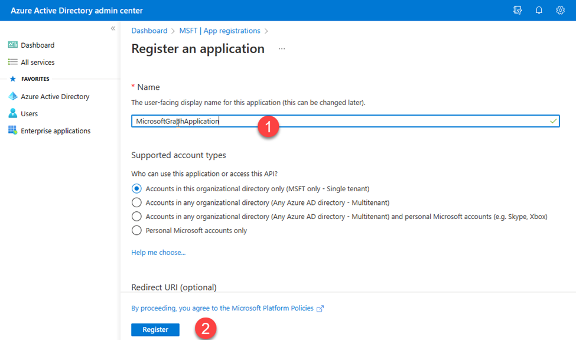Click the Dashboard chart icon in sidebar
Screen dimensions: 576x340
[13, 45]
